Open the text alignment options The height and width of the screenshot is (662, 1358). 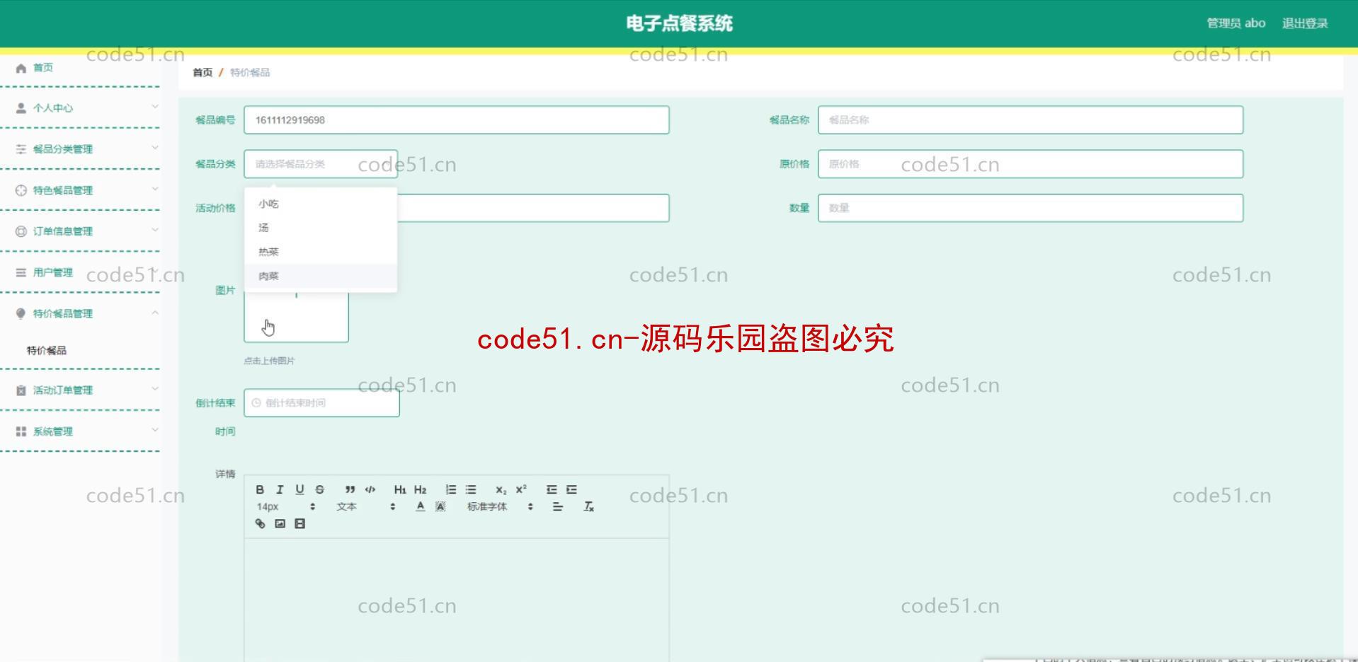click(x=558, y=506)
